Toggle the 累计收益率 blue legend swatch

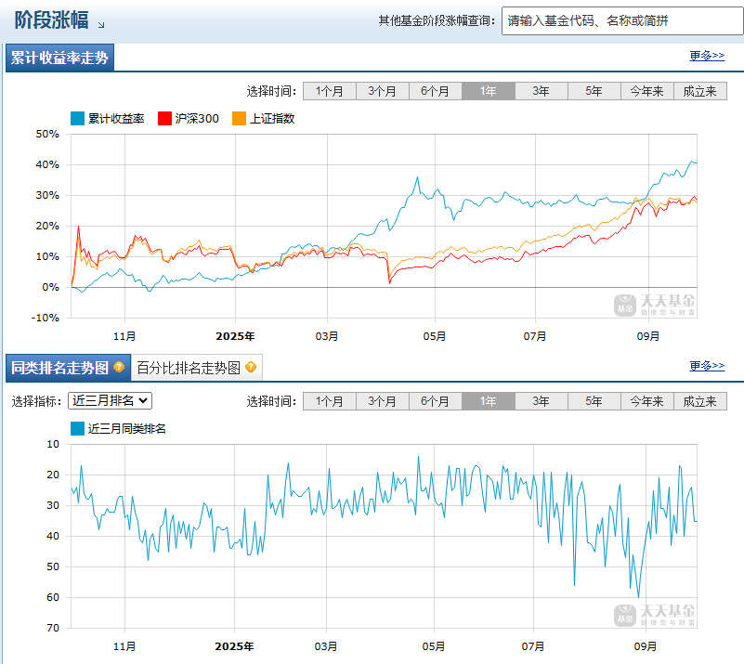[77, 118]
